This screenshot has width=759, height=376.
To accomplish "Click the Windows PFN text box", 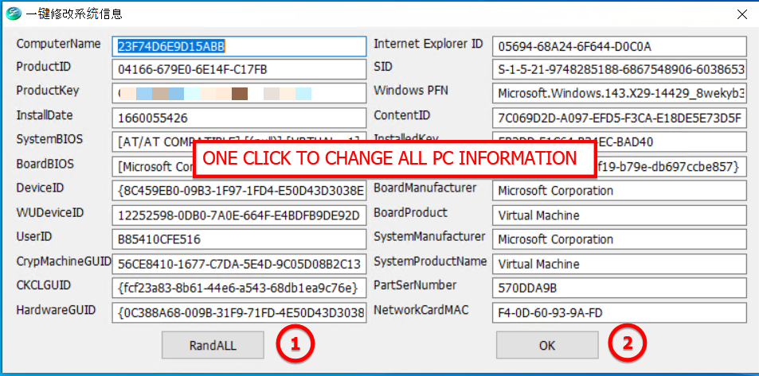I will point(619,94).
